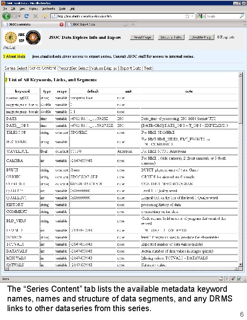
Task: Click the DATAVALS keyword cell
Action: click(23, 251)
